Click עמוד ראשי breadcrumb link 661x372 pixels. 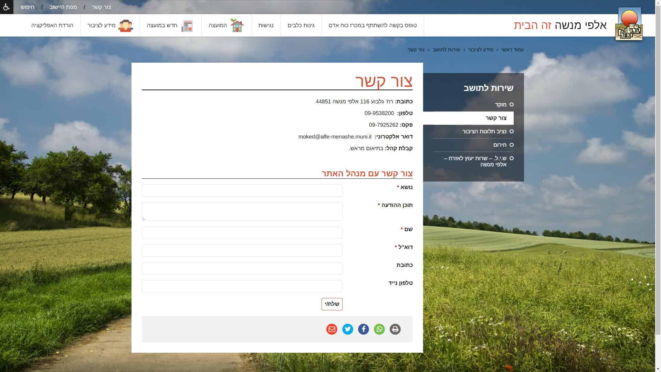pyautogui.click(x=512, y=50)
